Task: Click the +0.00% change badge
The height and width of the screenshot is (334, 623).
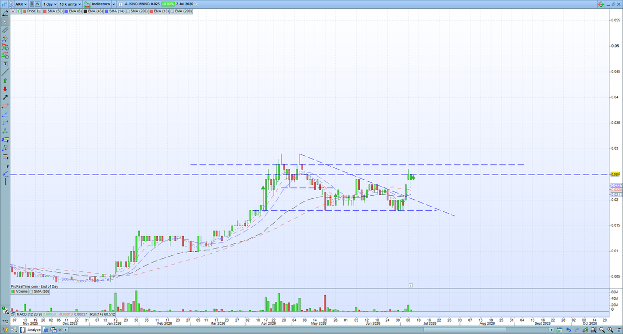Action: point(168,4)
